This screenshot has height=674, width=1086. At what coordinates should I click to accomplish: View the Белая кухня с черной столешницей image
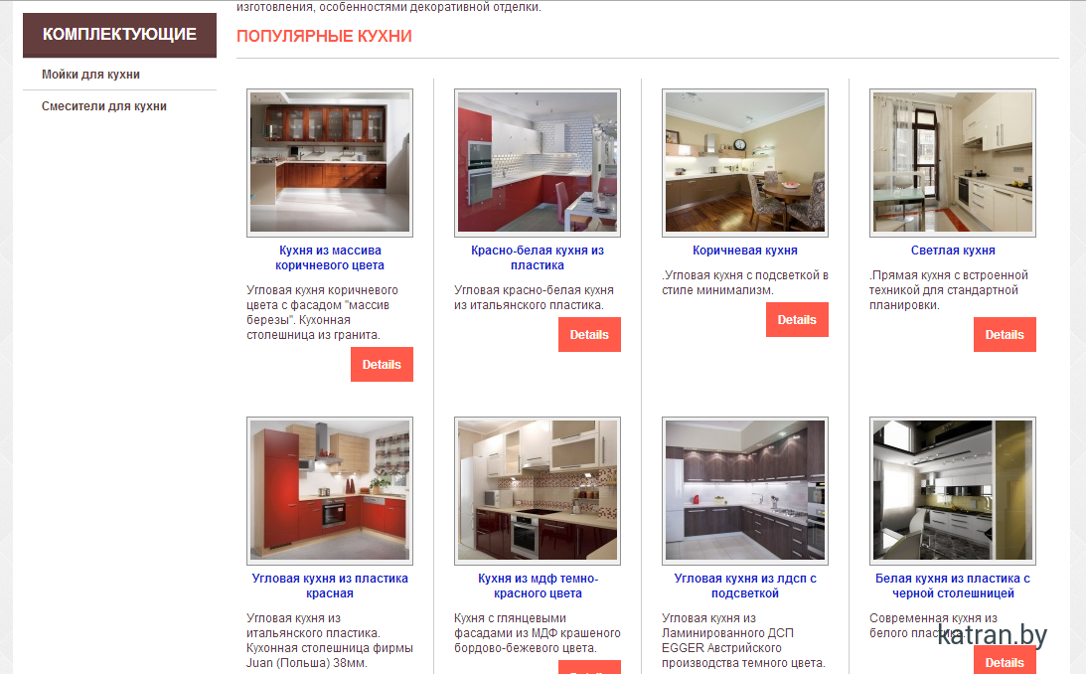pyautogui.click(x=953, y=491)
